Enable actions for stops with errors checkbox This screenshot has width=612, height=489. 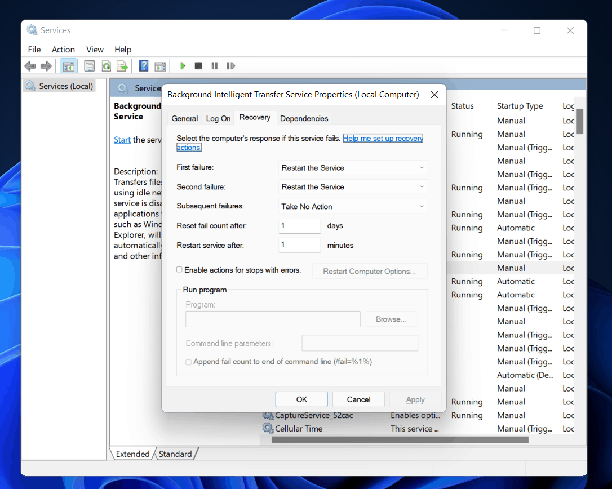pyautogui.click(x=180, y=270)
